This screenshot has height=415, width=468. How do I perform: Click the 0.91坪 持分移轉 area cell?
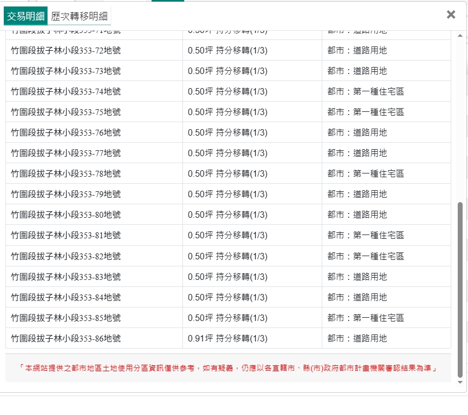click(x=228, y=338)
